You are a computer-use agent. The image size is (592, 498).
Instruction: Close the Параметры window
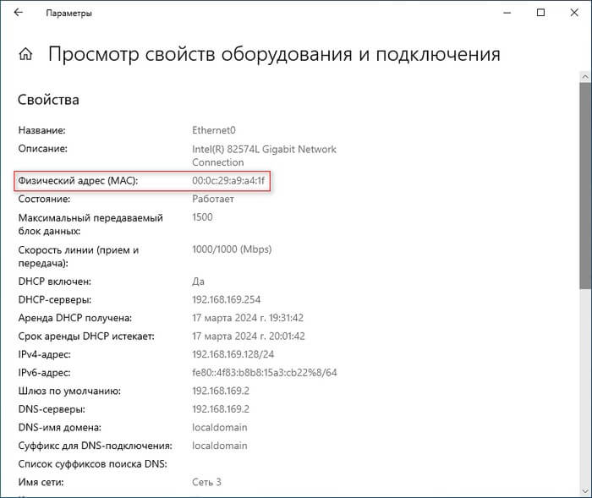coord(574,13)
